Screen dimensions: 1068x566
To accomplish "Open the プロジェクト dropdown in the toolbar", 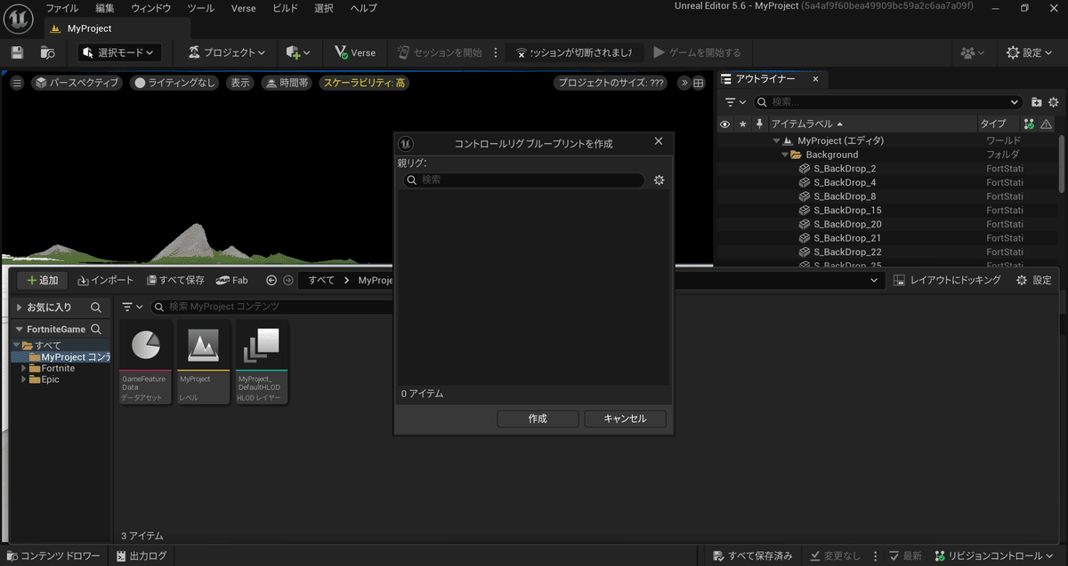I will pos(227,52).
